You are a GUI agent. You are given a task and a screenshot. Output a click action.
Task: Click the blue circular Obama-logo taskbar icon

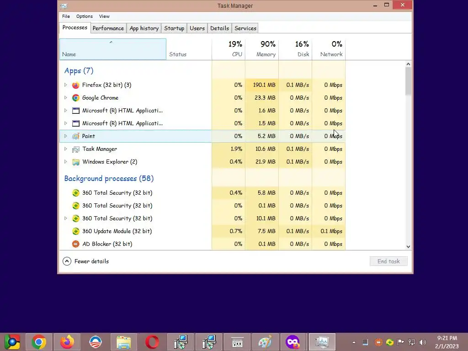point(95,342)
